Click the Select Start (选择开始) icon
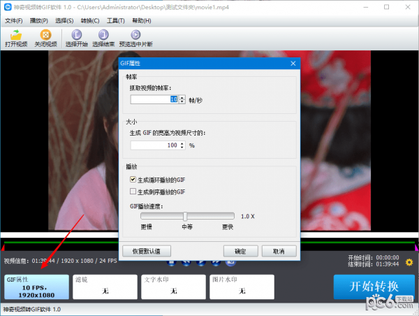This screenshot has width=419, height=316. pos(77,34)
